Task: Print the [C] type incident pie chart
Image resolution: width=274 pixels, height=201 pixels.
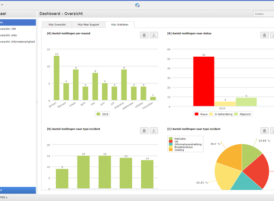Action: [x=265, y=131]
